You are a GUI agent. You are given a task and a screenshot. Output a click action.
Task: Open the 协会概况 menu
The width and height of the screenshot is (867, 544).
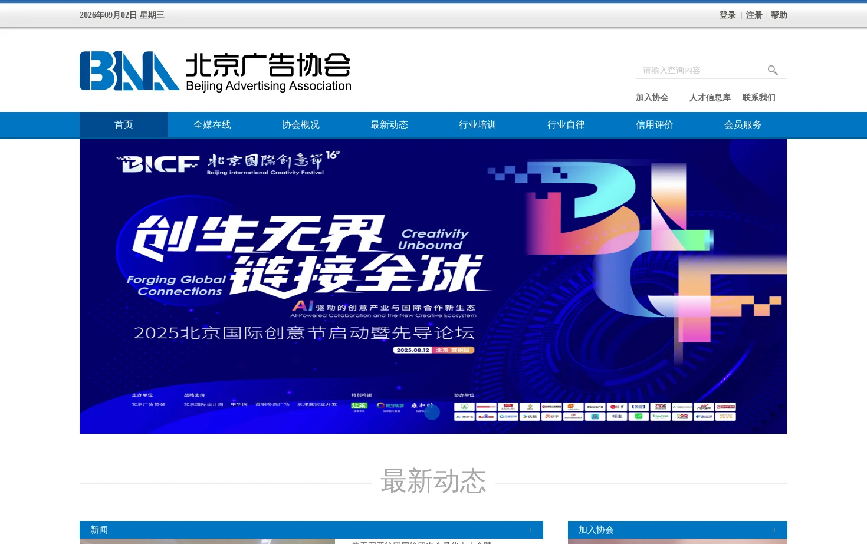(x=301, y=125)
